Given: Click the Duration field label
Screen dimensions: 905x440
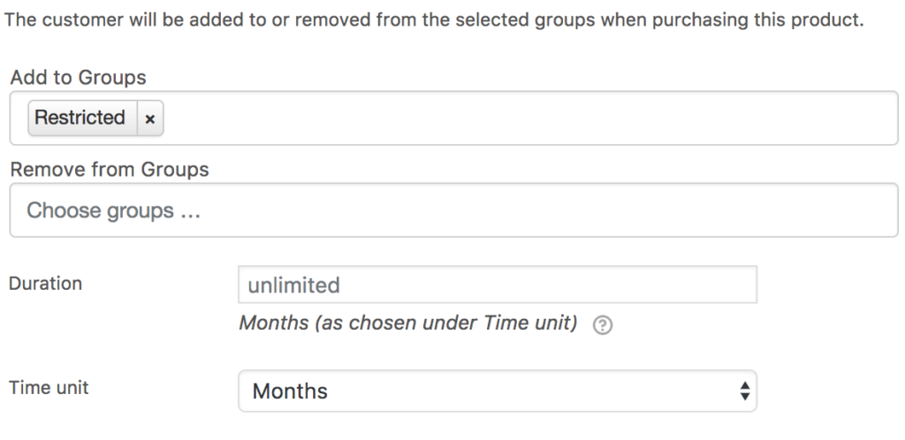Looking at the screenshot, I should (x=45, y=283).
